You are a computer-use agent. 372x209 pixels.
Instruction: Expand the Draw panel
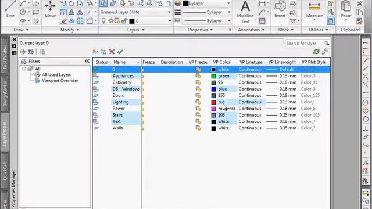[21, 30]
